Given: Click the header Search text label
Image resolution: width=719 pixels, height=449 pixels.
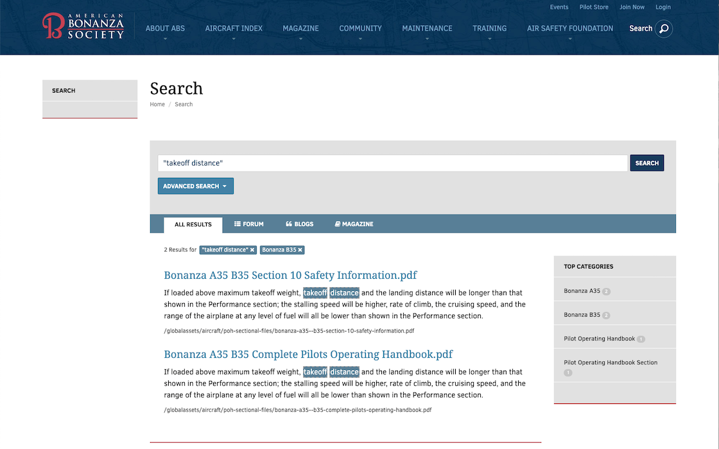Looking at the screenshot, I should [x=641, y=28].
